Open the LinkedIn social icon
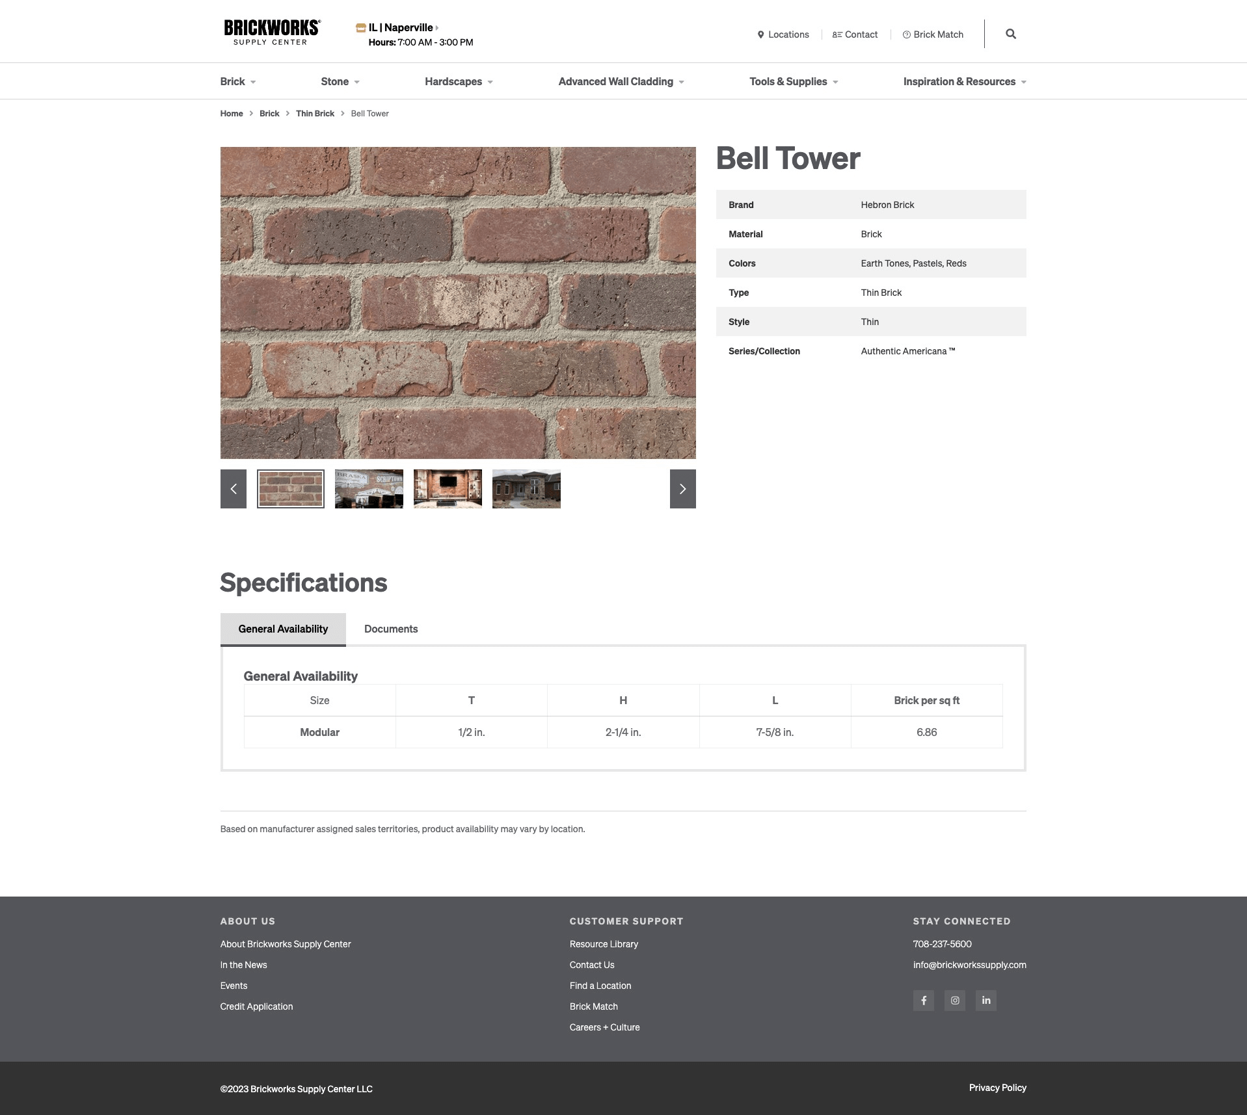The height and width of the screenshot is (1115, 1247). point(986,1000)
